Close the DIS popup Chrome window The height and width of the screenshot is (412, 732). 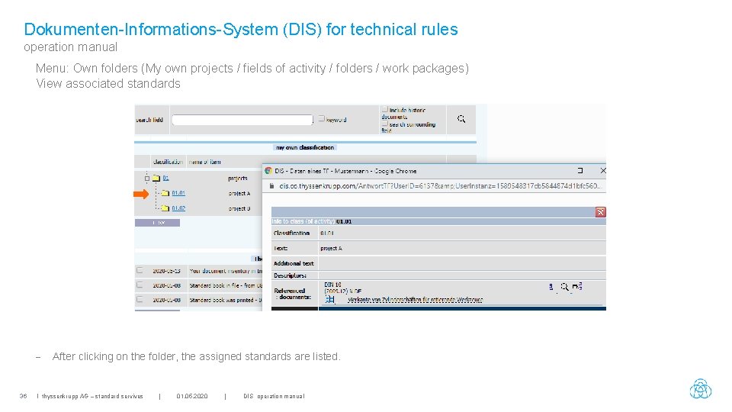pos(602,170)
